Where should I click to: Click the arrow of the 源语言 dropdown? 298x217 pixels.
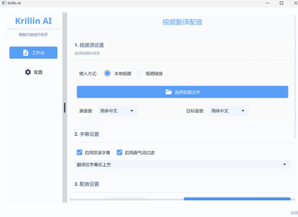[132, 111]
